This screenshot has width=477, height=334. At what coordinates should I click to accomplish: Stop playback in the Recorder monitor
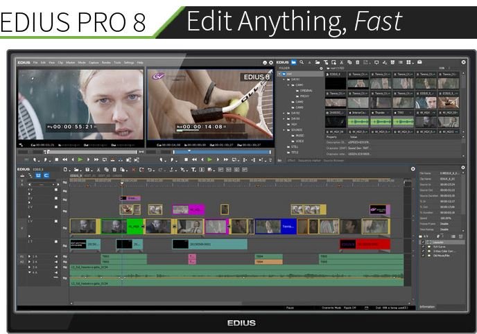pos(186,159)
